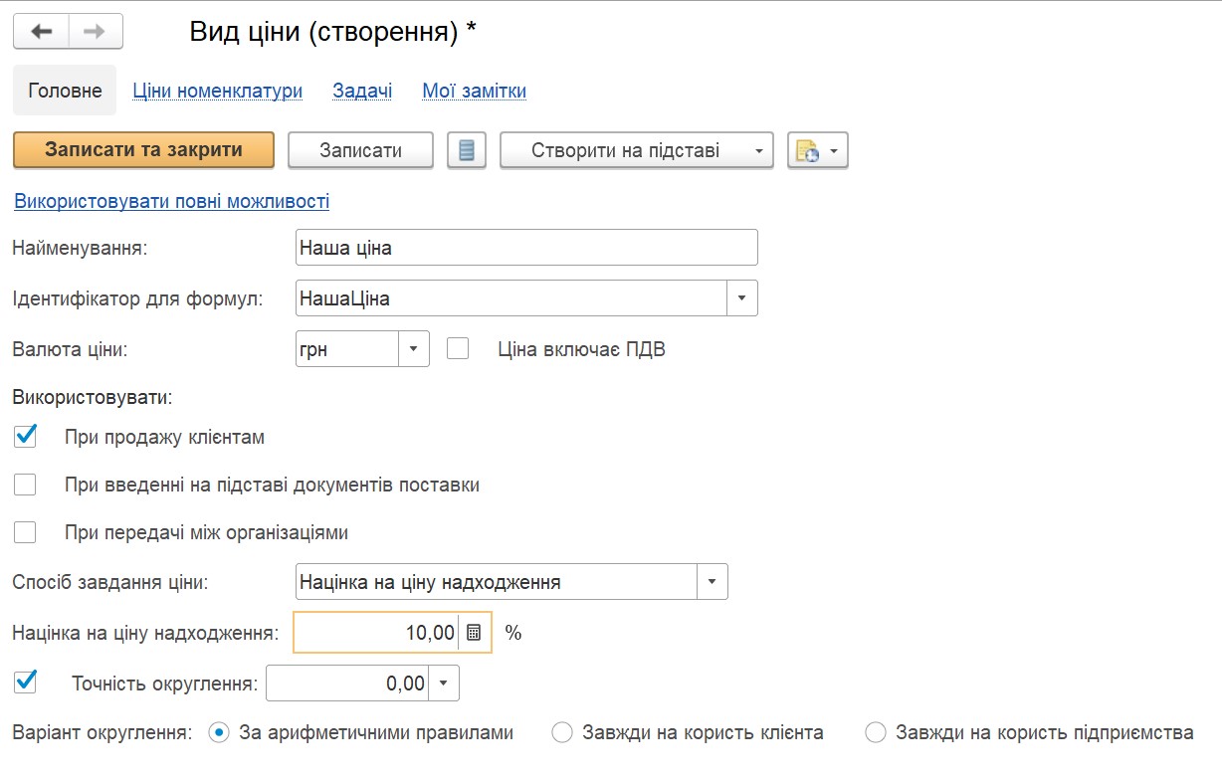Click the Ідентифікатор для формул field

pos(511,297)
